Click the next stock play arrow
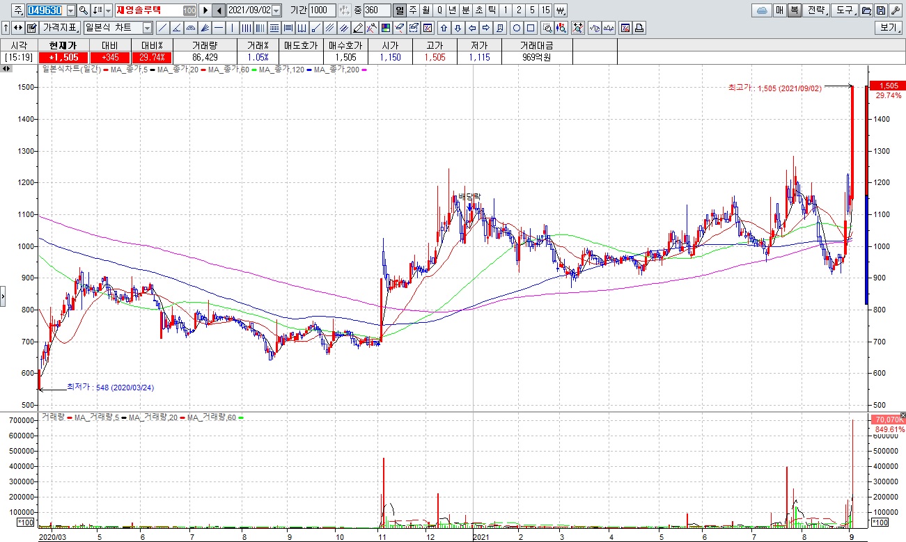This screenshot has height=542, width=906. pos(205,10)
